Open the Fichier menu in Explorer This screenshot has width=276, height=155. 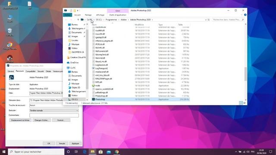(x=67, y=15)
